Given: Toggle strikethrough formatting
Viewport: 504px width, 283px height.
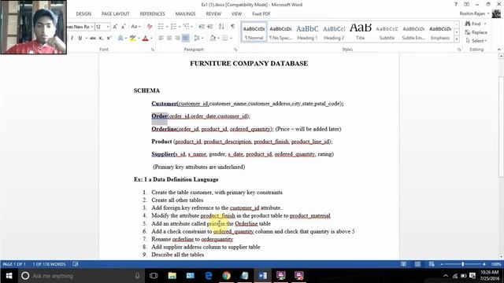Looking at the screenshot, I should point(93,38).
